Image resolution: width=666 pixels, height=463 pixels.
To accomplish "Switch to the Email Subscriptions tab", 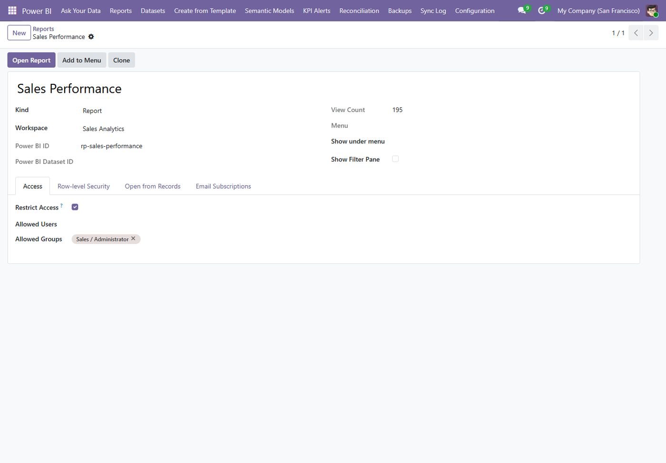I will (x=223, y=186).
